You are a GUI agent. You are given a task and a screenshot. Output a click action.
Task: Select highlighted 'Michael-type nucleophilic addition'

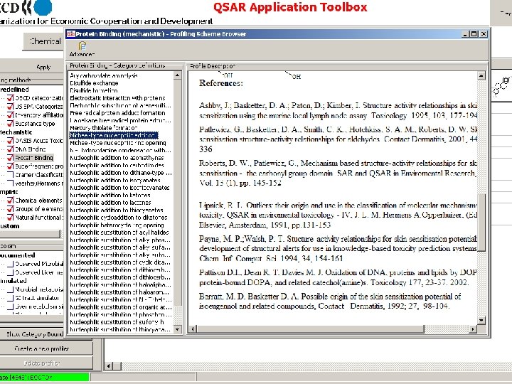click(114, 135)
